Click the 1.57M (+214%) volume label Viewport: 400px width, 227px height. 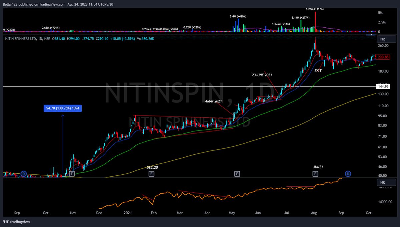coord(281,24)
